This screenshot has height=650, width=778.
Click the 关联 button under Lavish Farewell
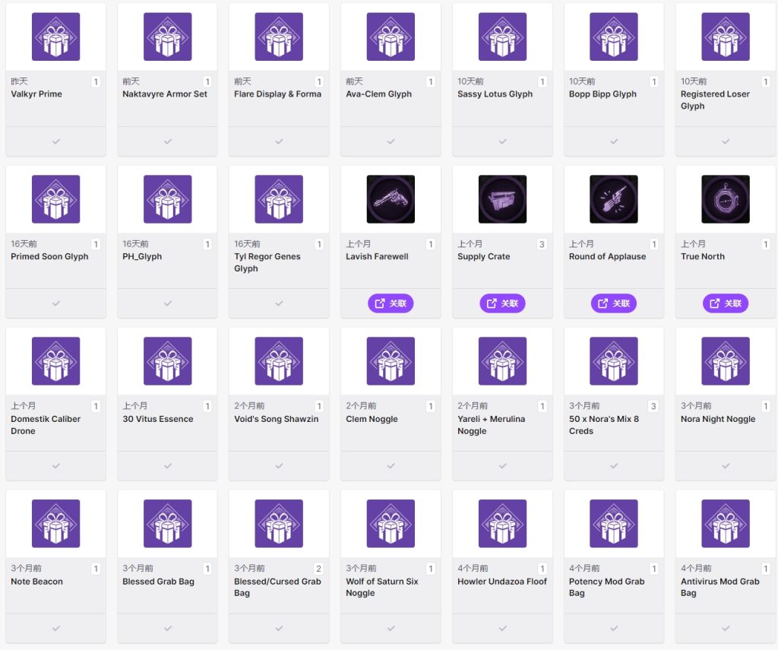pos(391,303)
